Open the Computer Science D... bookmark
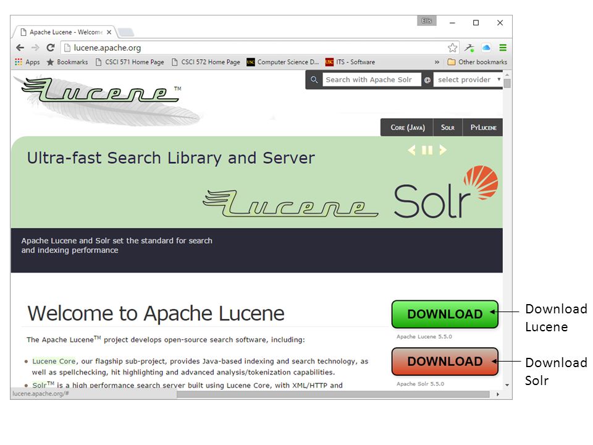 pos(283,62)
